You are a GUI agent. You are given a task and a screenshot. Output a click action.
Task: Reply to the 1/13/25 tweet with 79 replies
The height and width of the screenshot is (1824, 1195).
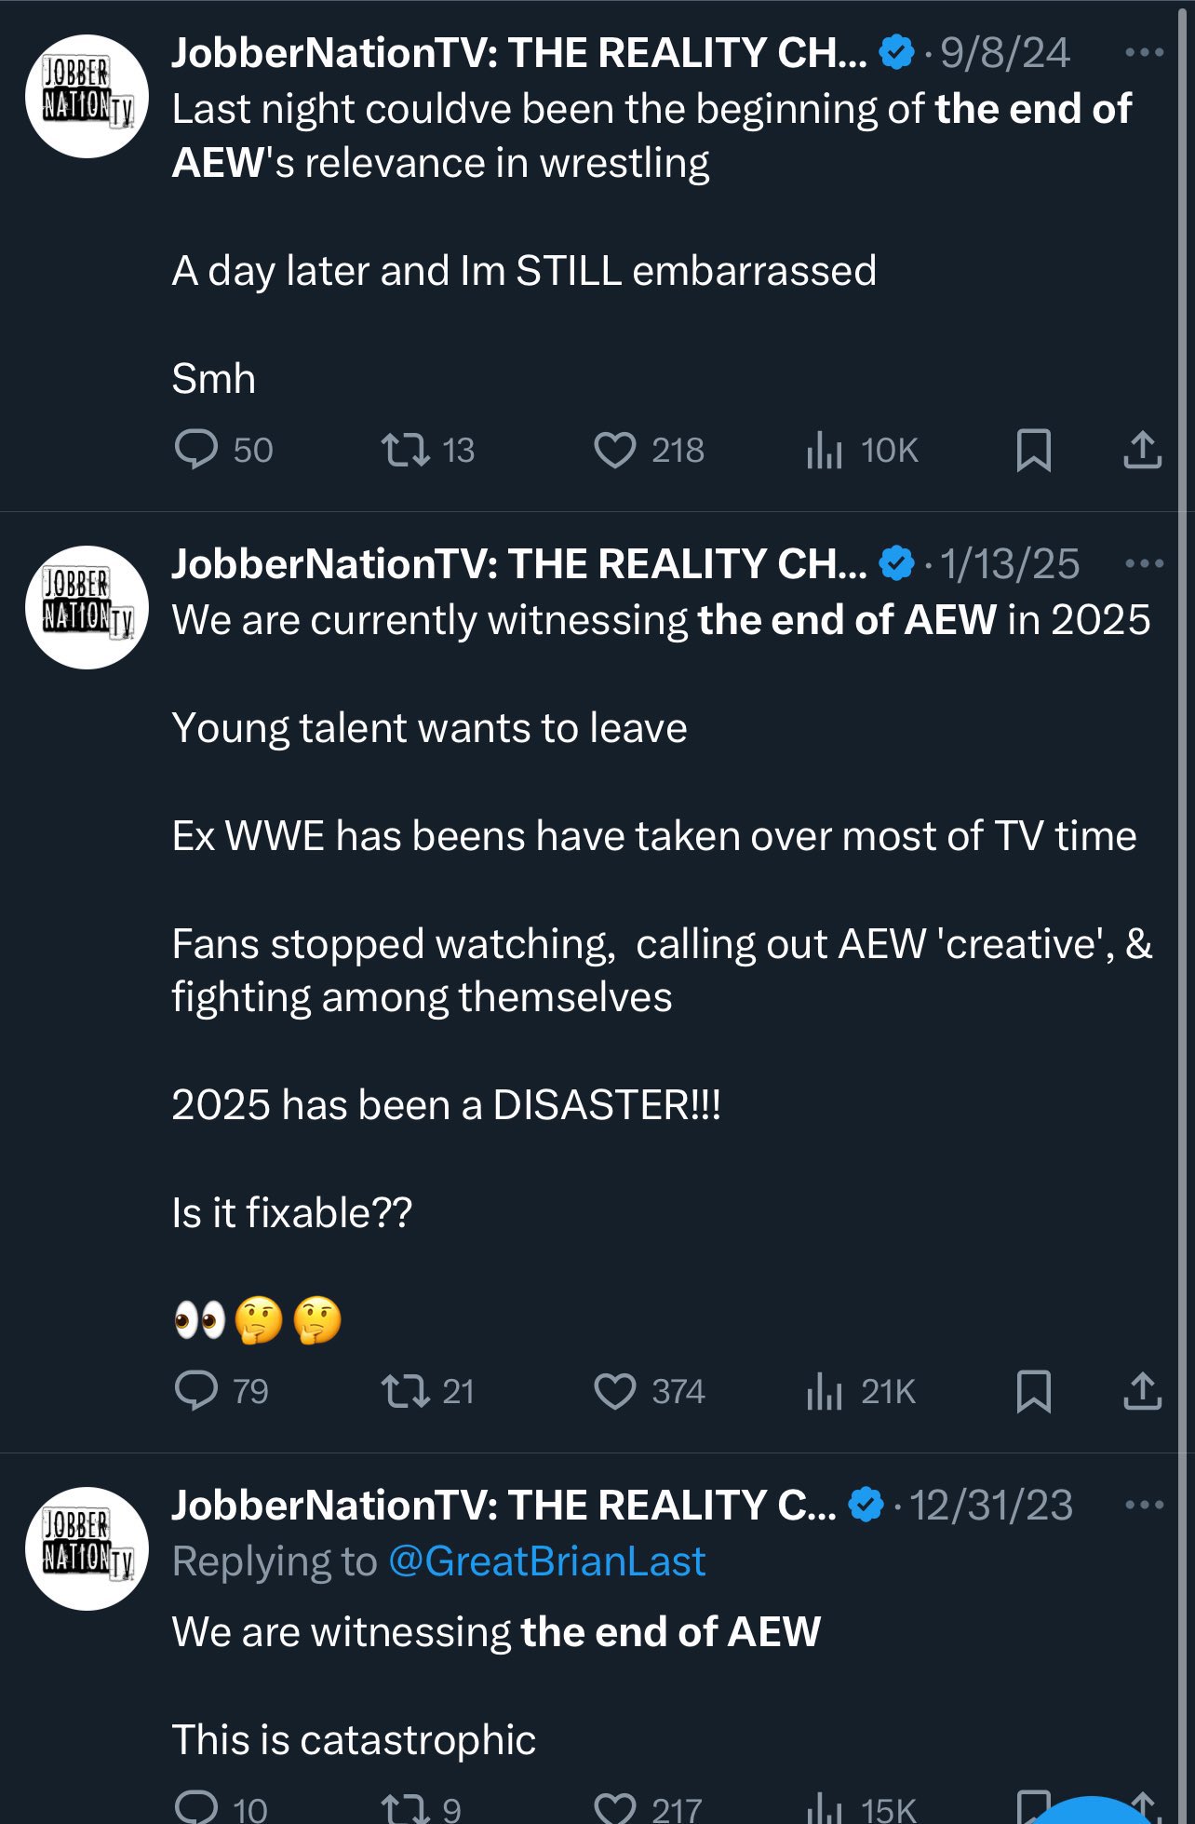[196, 1391]
